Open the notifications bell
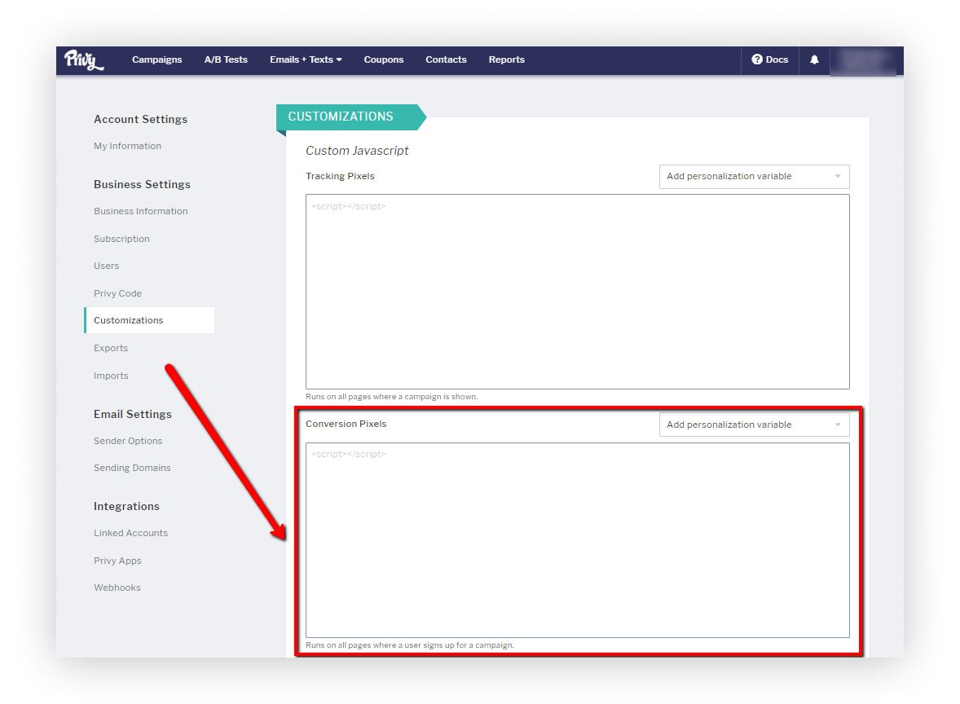The image size is (960, 704). tap(814, 60)
